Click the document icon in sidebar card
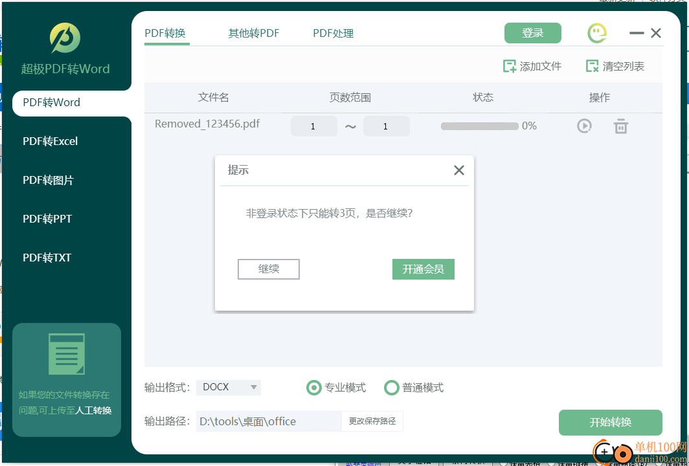 67,354
